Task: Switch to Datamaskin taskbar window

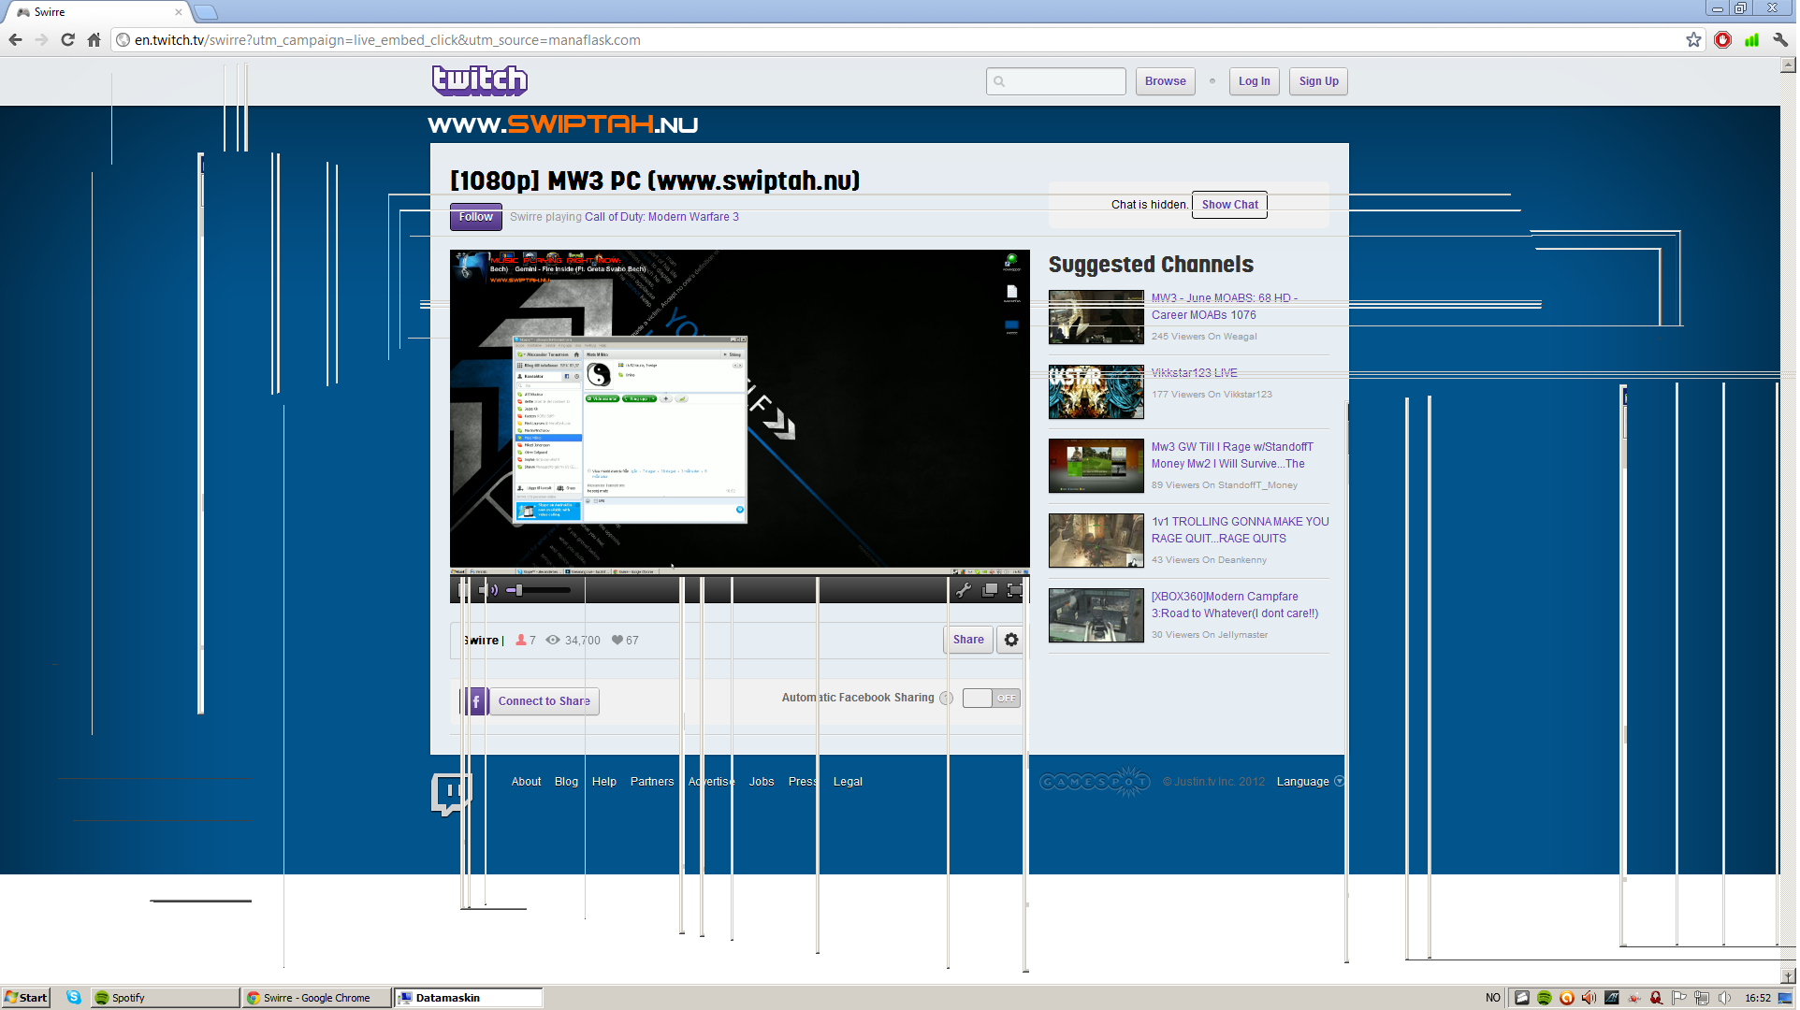Action: tap(468, 998)
